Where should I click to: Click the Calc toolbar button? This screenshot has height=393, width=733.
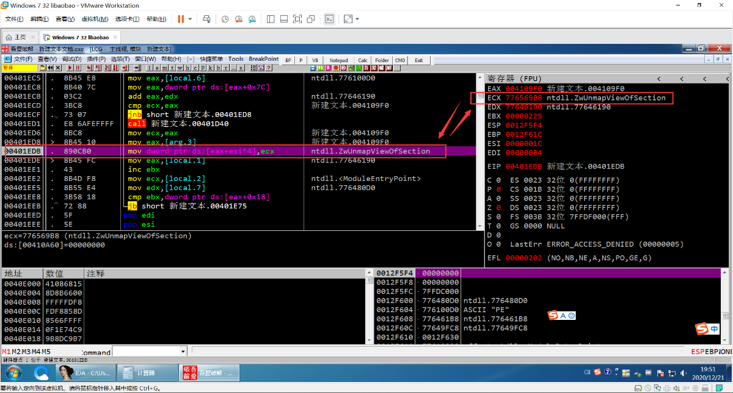363,60
